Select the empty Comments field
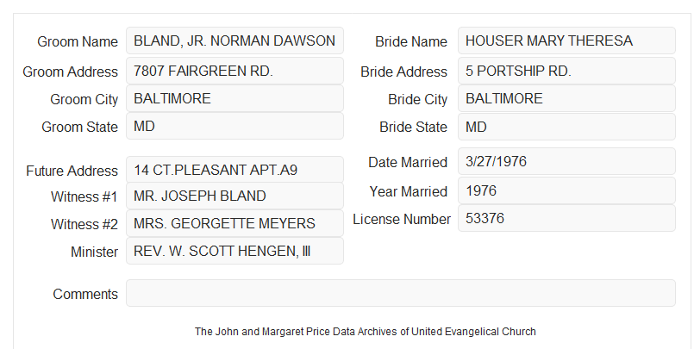The width and height of the screenshot is (694, 349). pyautogui.click(x=401, y=293)
